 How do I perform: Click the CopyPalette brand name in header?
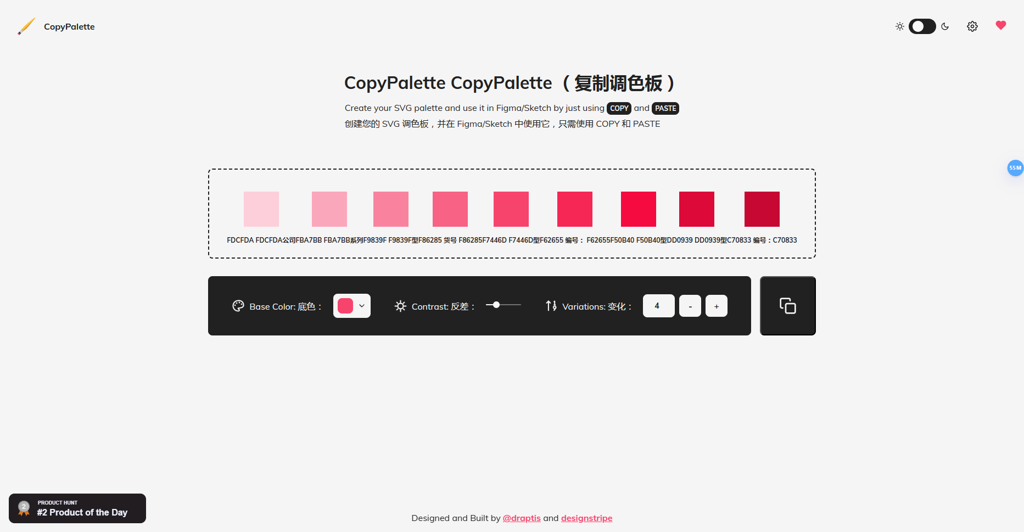pos(69,26)
